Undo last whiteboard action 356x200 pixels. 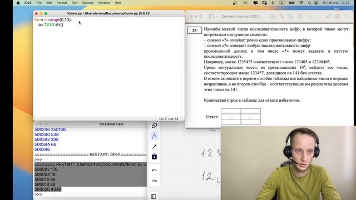(x=155, y=171)
